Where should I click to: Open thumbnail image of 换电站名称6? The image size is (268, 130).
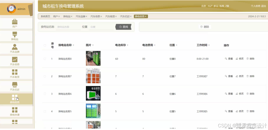tap(93, 93)
